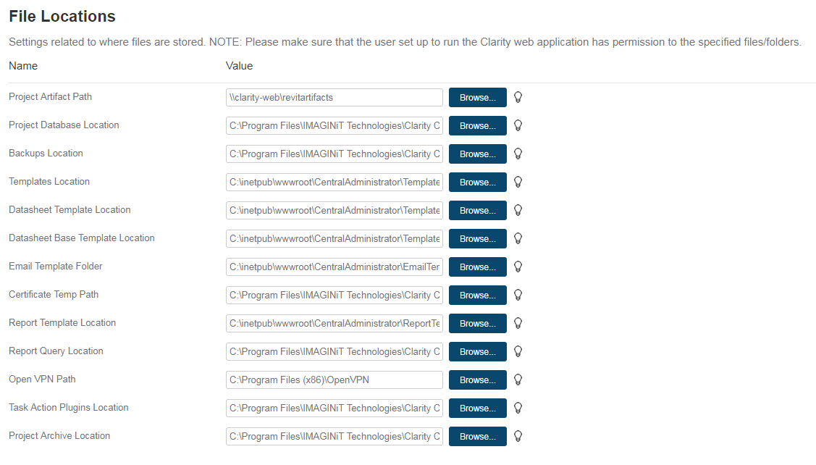The height and width of the screenshot is (465, 816).
Task: Click the lightbulb hint for Project Artifact Path
Action: [518, 97]
